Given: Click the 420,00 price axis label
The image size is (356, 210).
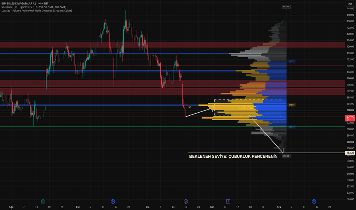Looking at the screenshot, I should [350, 47].
